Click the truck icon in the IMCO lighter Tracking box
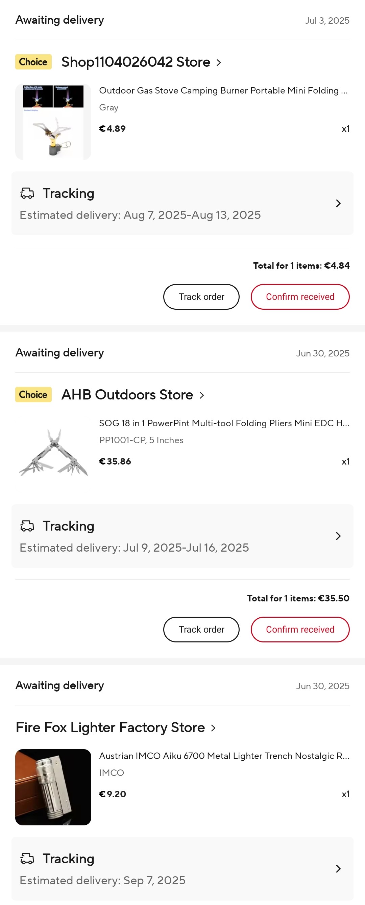Screen dimensions: 365x905 pyautogui.click(x=27, y=859)
